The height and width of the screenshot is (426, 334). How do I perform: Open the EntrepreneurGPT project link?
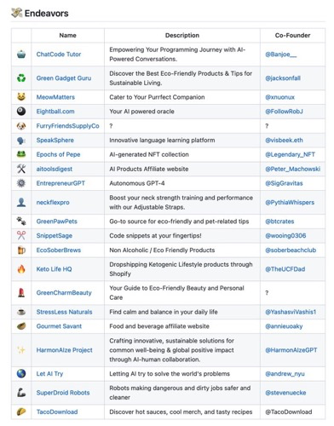pos(60,183)
